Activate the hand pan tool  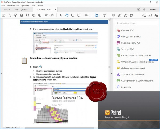click(67, 15)
